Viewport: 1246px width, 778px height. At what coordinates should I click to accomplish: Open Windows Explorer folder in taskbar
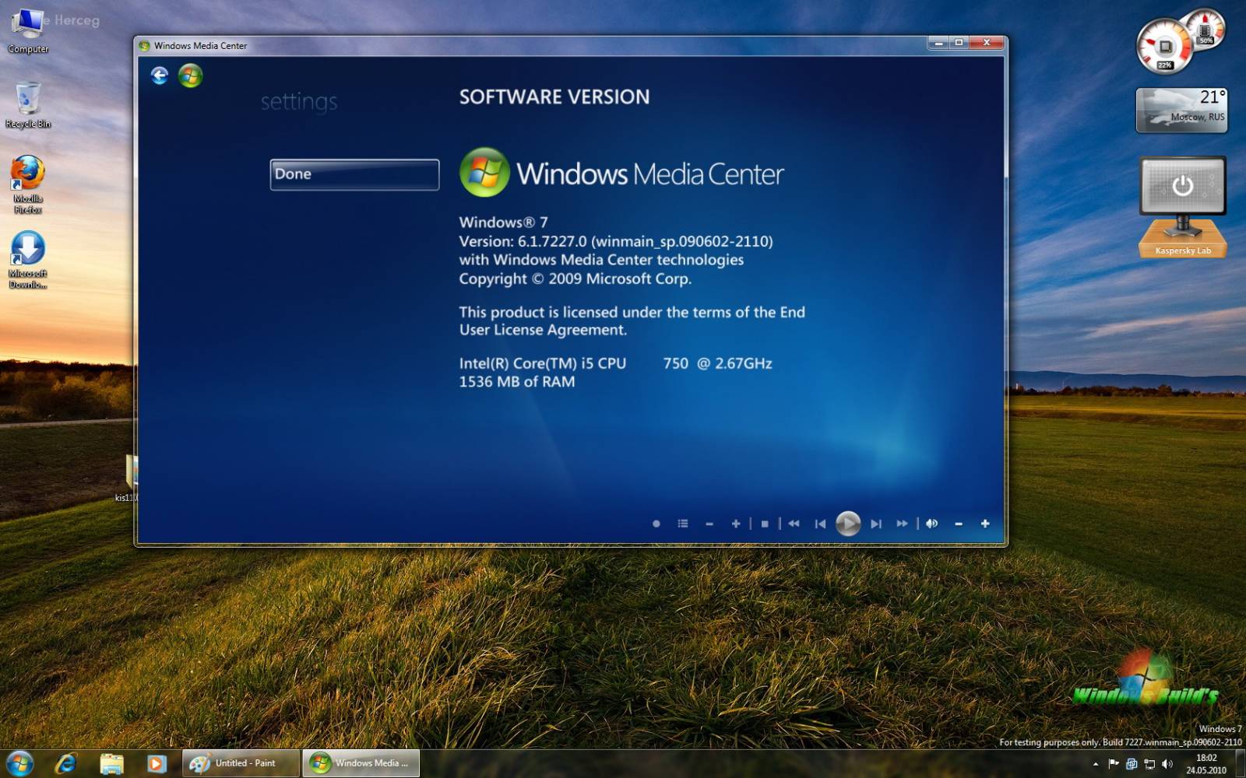[111, 764]
